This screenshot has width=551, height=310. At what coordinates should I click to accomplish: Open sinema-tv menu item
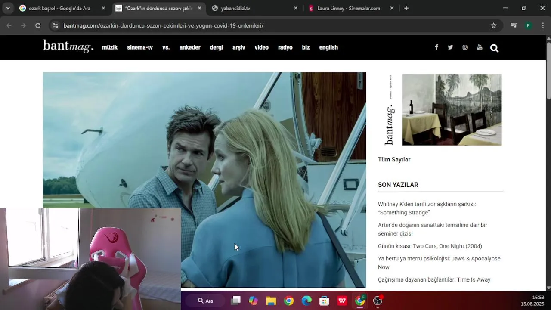[x=140, y=47]
